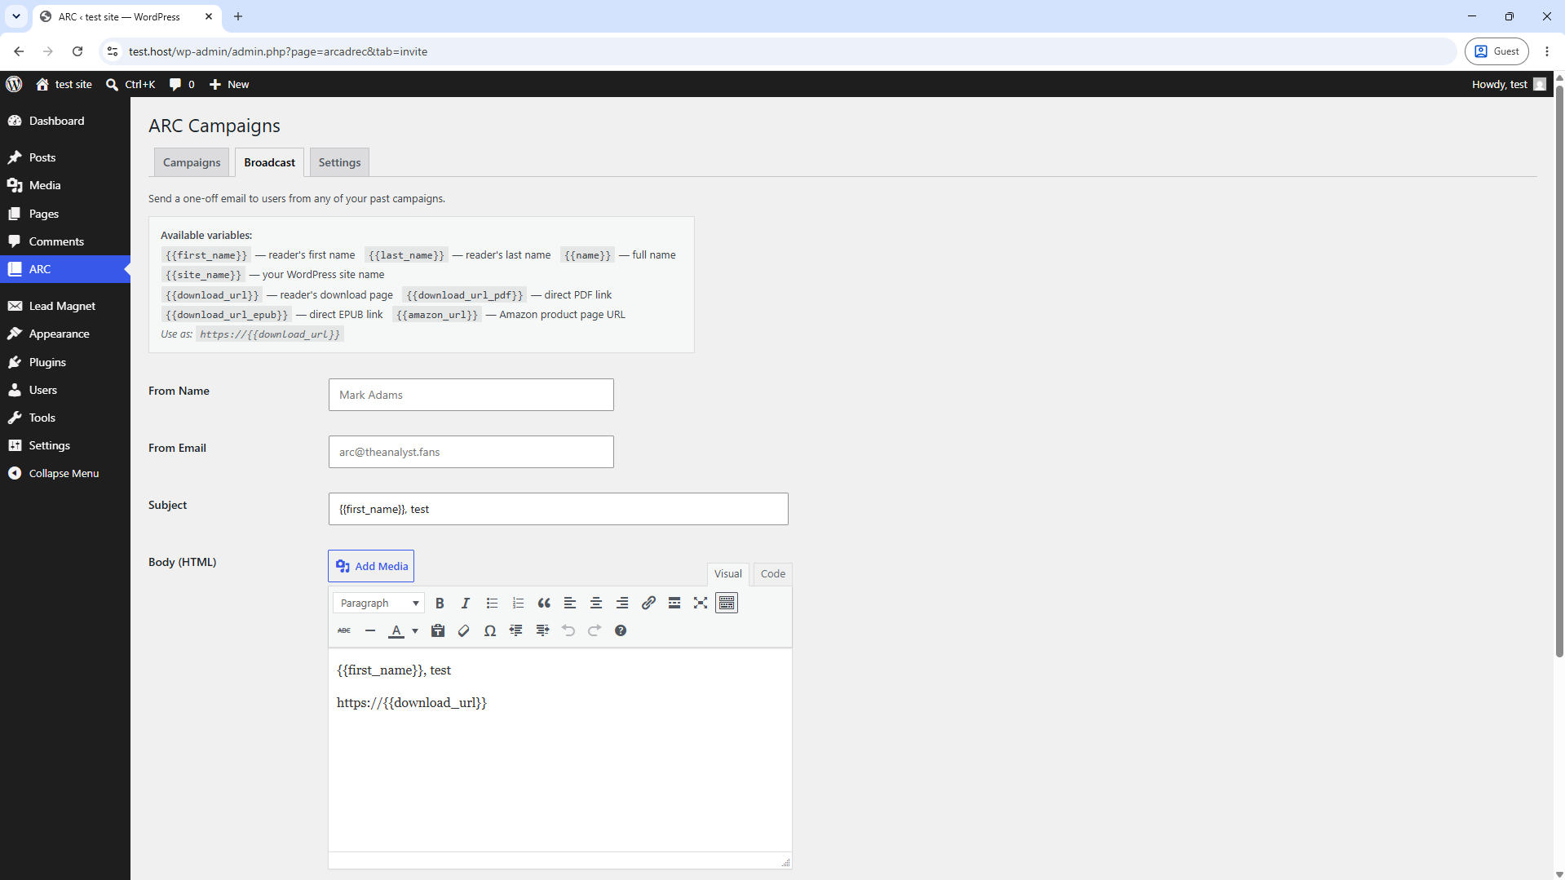The width and height of the screenshot is (1565, 880).
Task: Insert special character with Omega icon
Action: (x=490, y=630)
